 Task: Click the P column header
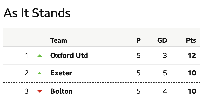pos(138,40)
